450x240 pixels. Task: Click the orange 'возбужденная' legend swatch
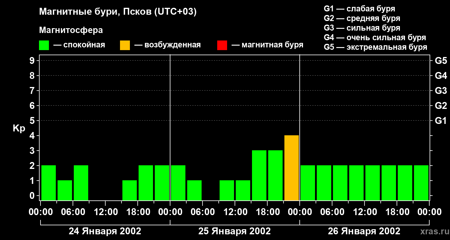(x=125, y=45)
